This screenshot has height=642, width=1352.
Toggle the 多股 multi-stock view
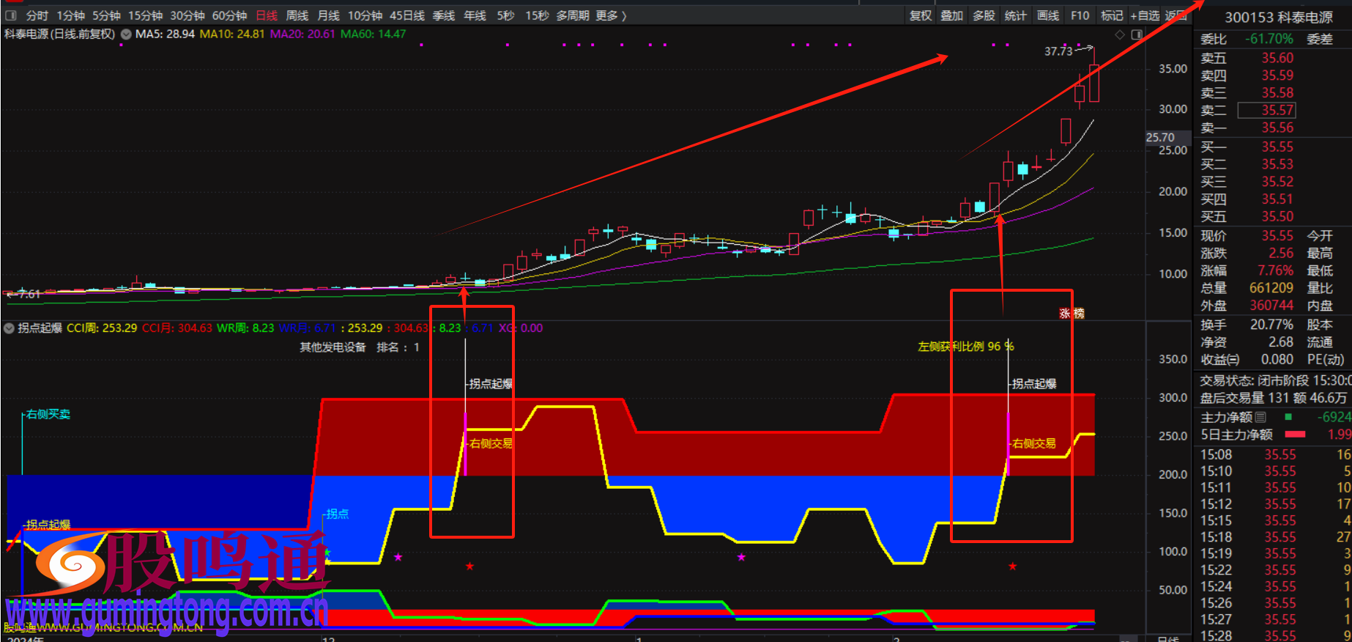pyautogui.click(x=984, y=15)
